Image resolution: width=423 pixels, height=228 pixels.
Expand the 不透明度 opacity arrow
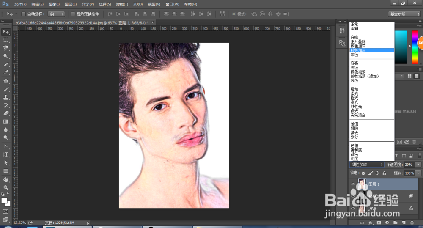tap(418, 164)
